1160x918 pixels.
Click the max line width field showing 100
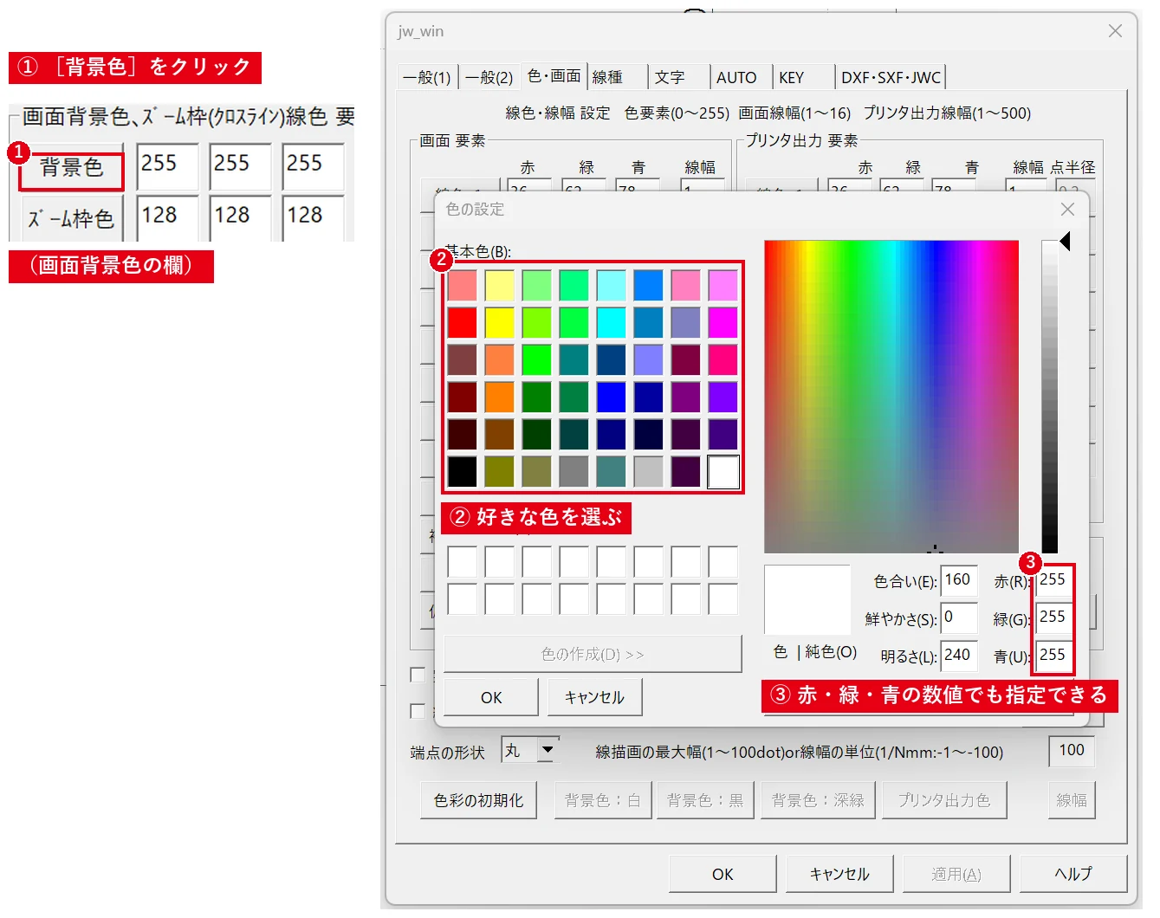tap(1072, 751)
